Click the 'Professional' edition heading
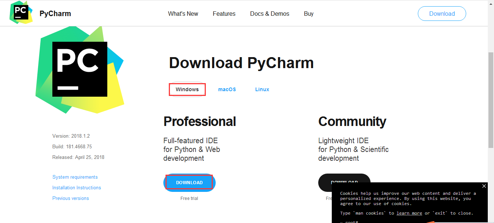494x223 pixels. 200,121
